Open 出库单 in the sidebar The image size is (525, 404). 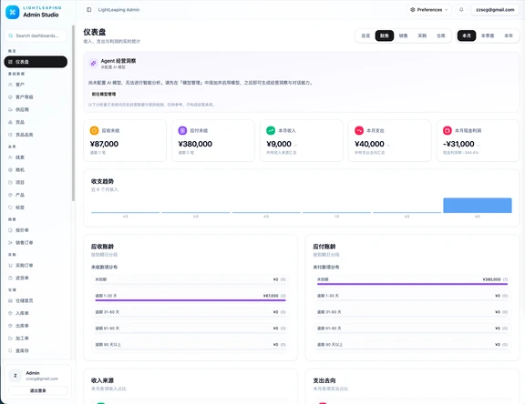click(36, 326)
